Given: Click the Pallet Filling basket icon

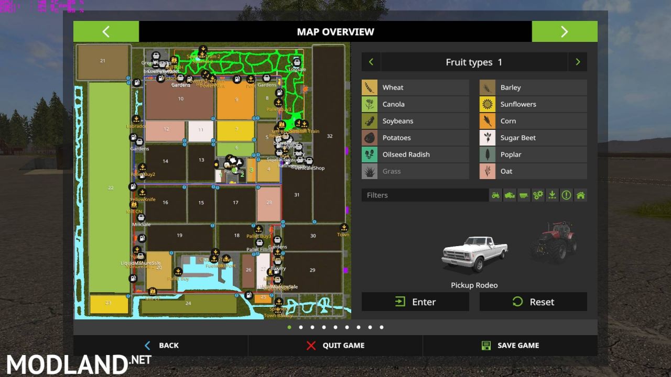Looking at the screenshot, I should [259, 243].
